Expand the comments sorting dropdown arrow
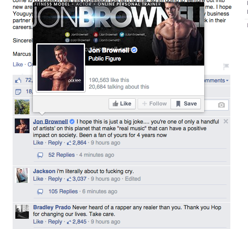This screenshot has width=248, height=229. [227, 81]
